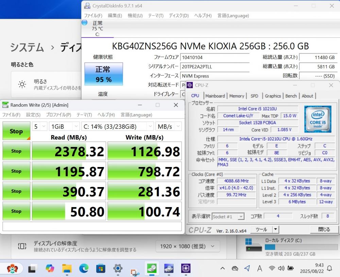The height and width of the screenshot is (277, 340).
Task: Click the CrystalDiskMark empty status text field
Action: 92,226
